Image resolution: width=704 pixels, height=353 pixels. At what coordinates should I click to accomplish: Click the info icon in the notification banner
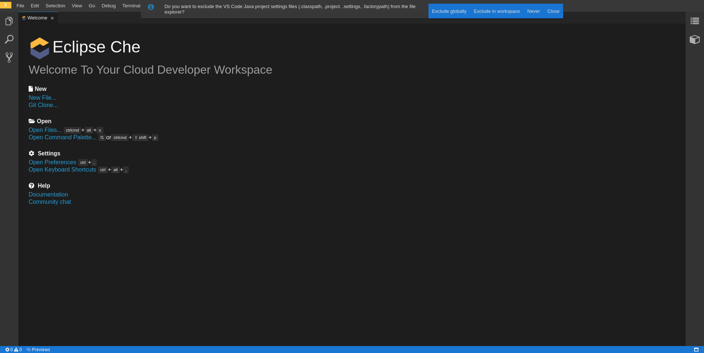click(x=151, y=7)
